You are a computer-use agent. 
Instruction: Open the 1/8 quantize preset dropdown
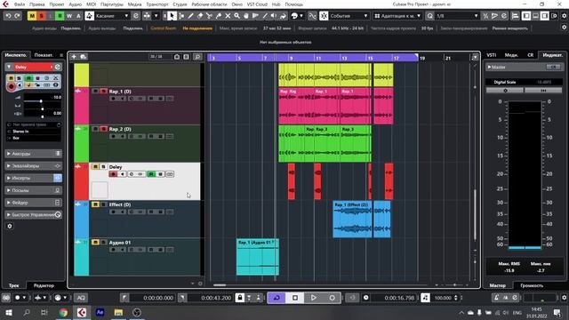coord(456,16)
